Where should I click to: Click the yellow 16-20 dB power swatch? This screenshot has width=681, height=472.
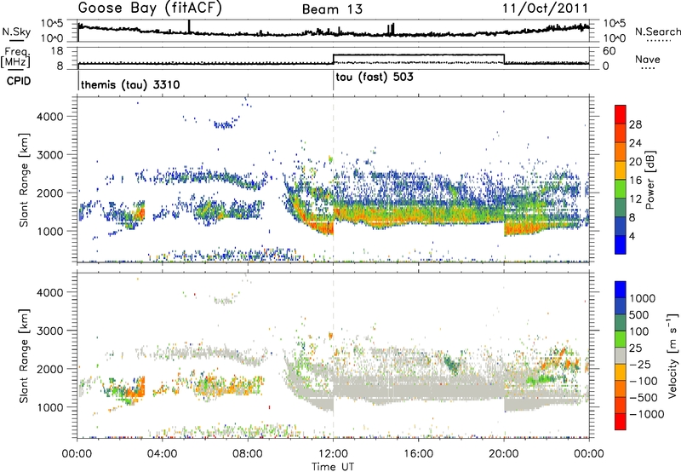621,170
